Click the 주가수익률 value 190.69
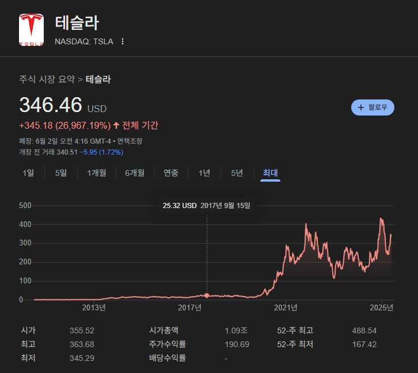418x373 pixels. [x=237, y=344]
